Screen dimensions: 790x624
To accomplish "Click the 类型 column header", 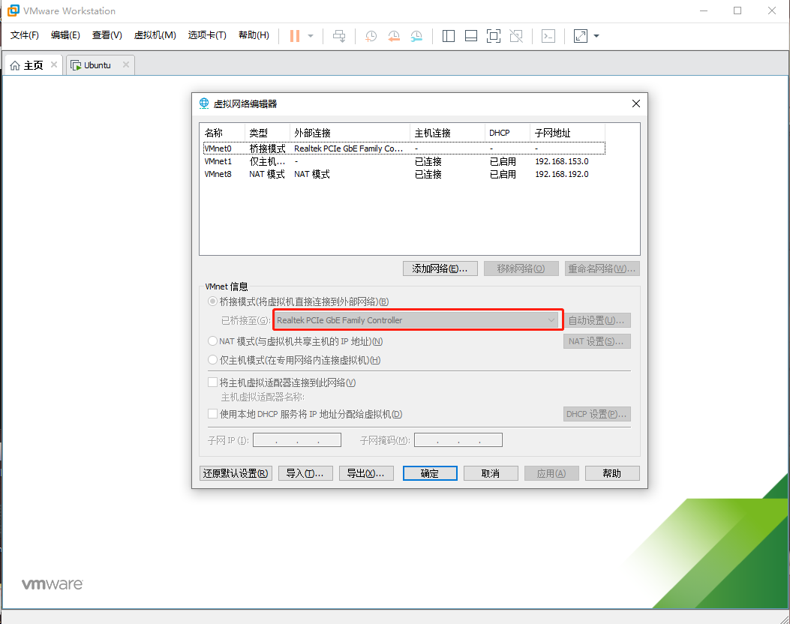I will pos(268,133).
